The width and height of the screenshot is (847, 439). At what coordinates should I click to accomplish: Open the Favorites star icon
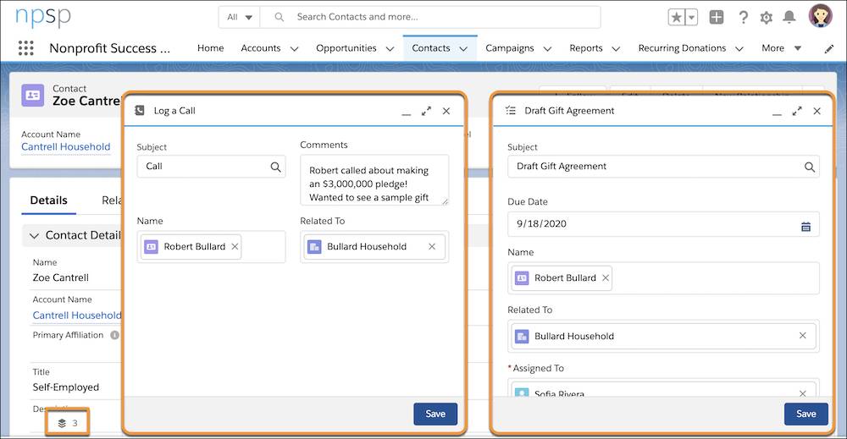click(x=676, y=17)
